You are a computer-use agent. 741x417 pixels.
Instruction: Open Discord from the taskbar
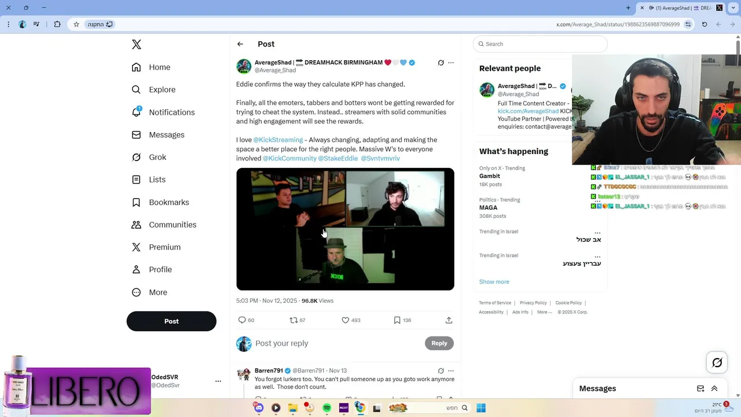point(259,408)
